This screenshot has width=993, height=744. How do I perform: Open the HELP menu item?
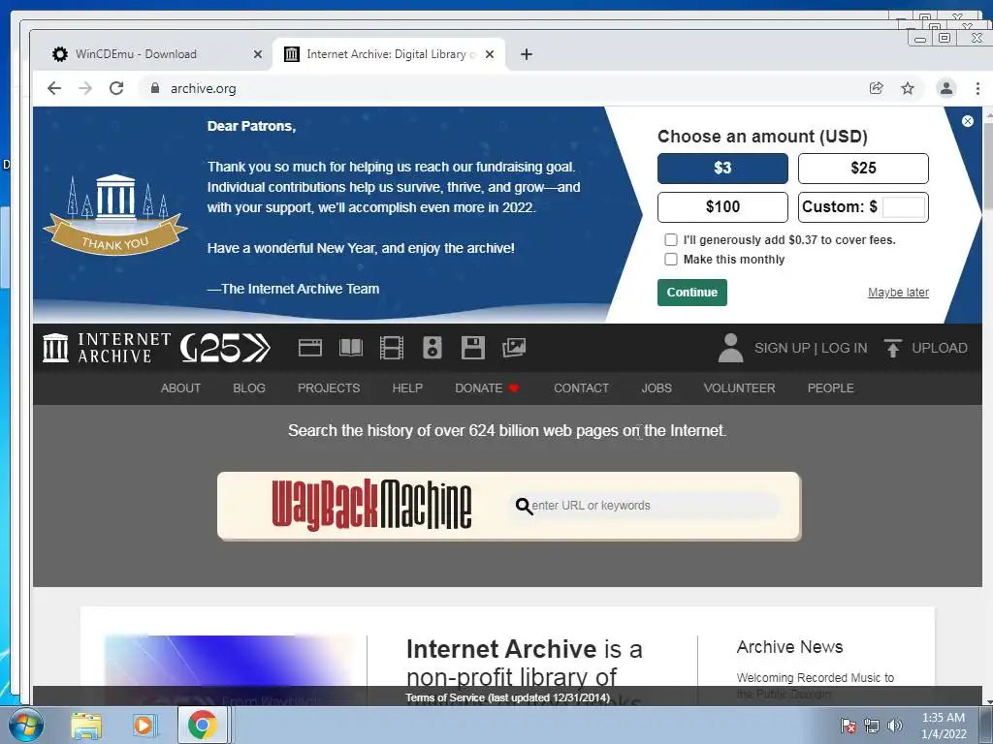407,387
